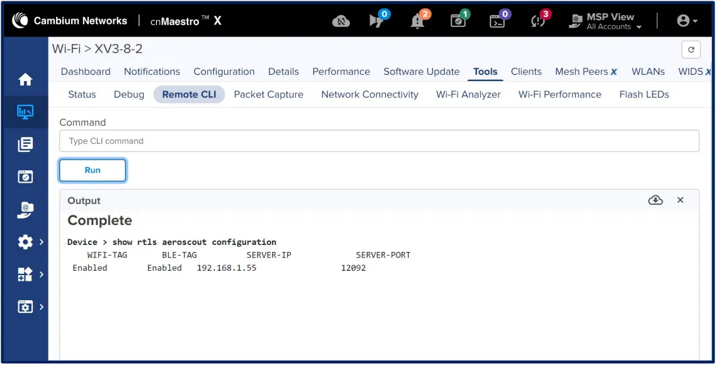The width and height of the screenshot is (717, 365).
Task: Open the bottom administration window sidebar icon
Action: (x=25, y=307)
